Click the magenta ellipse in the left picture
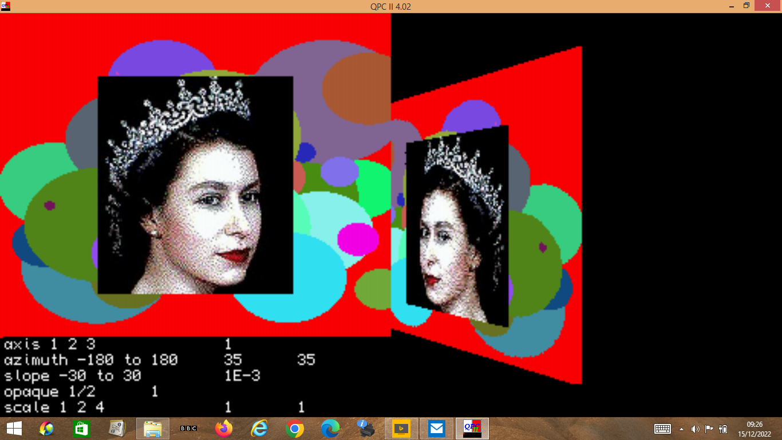This screenshot has width=782, height=440. (x=358, y=238)
